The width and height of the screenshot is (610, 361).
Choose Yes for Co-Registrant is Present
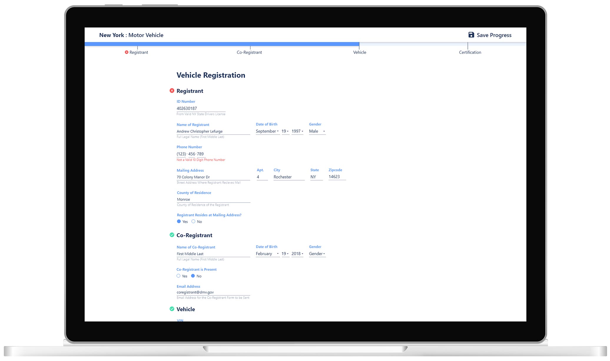pos(178,276)
